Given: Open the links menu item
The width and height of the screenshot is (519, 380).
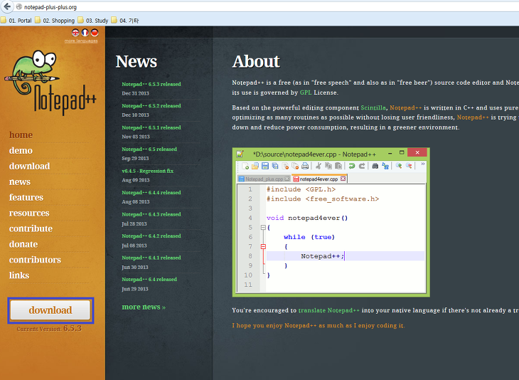Looking at the screenshot, I should tap(19, 275).
